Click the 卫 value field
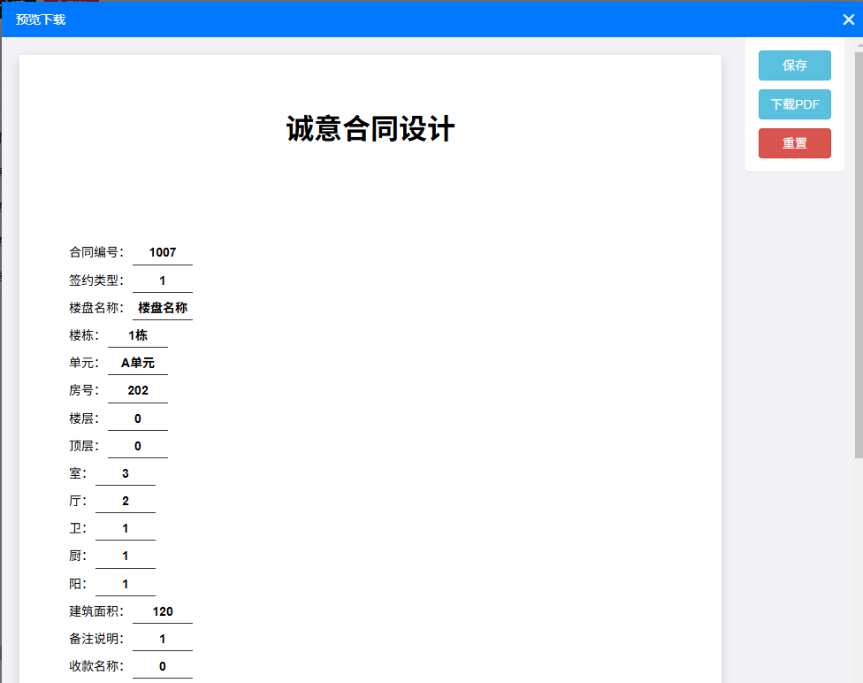The image size is (863, 683). 126,529
